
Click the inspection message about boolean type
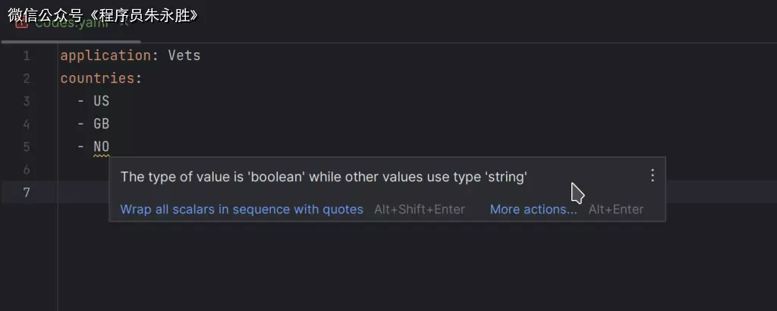tap(323, 177)
